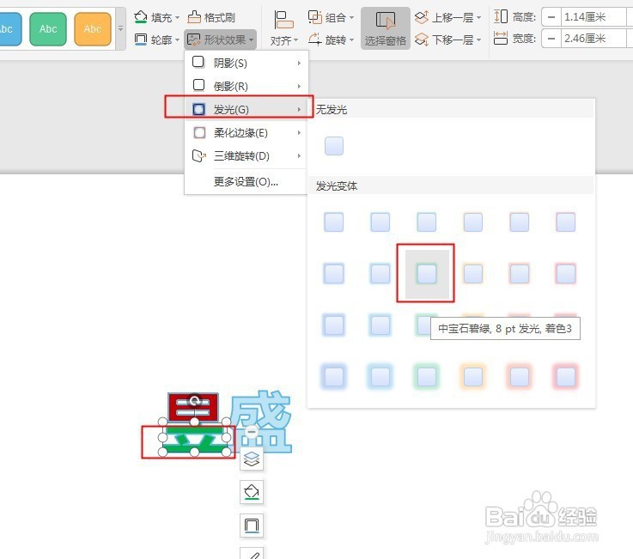Screen dimensions: 633x559
Task: Open the 填充 fill dropdown
Action: point(156,17)
